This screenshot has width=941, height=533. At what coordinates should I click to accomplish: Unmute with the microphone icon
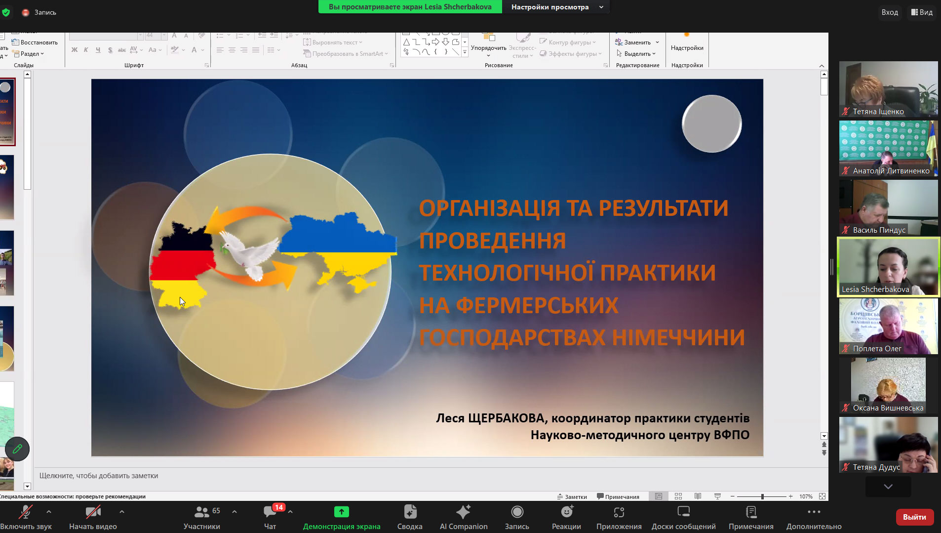(25, 512)
